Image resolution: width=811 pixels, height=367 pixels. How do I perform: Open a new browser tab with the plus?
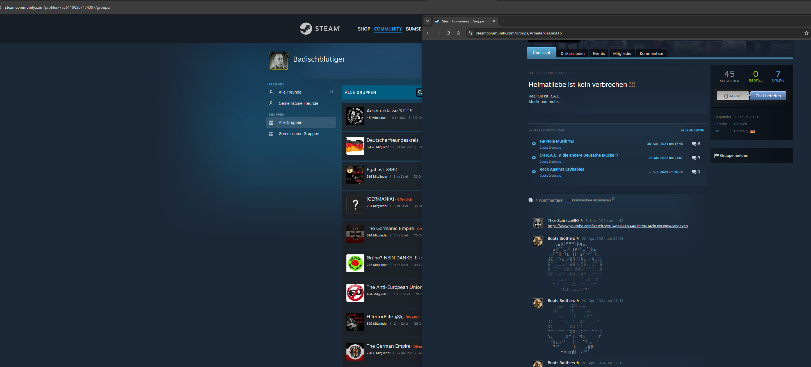click(504, 21)
